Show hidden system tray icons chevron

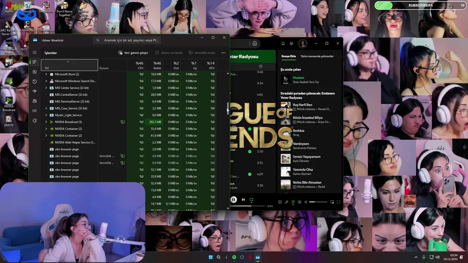[x=416, y=257]
